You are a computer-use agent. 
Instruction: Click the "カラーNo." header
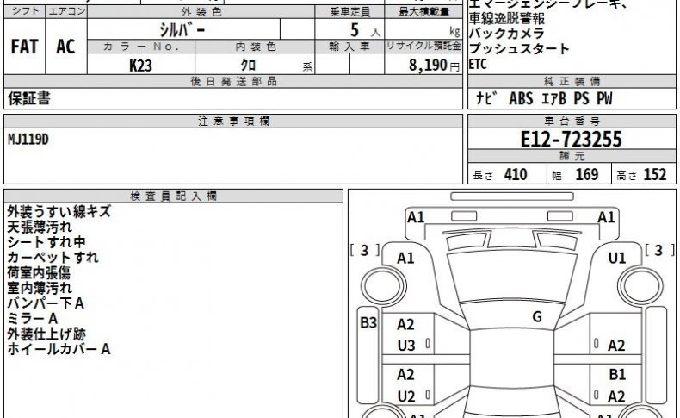tap(141, 47)
